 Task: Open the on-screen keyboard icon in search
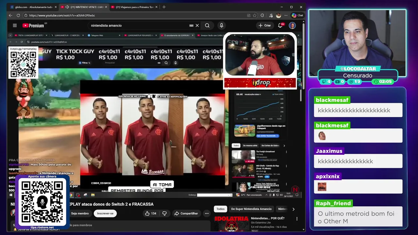point(191,25)
